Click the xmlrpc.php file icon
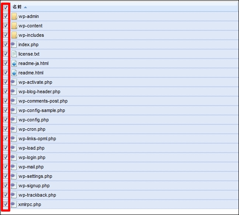 coord(14,205)
